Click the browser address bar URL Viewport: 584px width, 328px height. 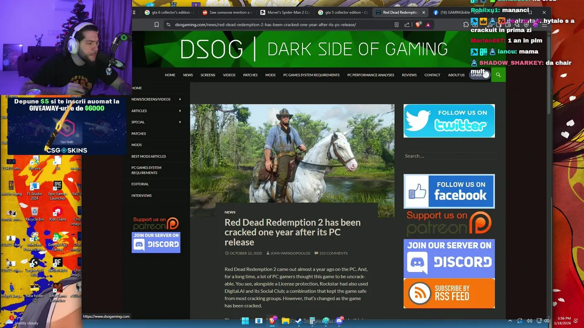pyautogui.click(x=266, y=25)
